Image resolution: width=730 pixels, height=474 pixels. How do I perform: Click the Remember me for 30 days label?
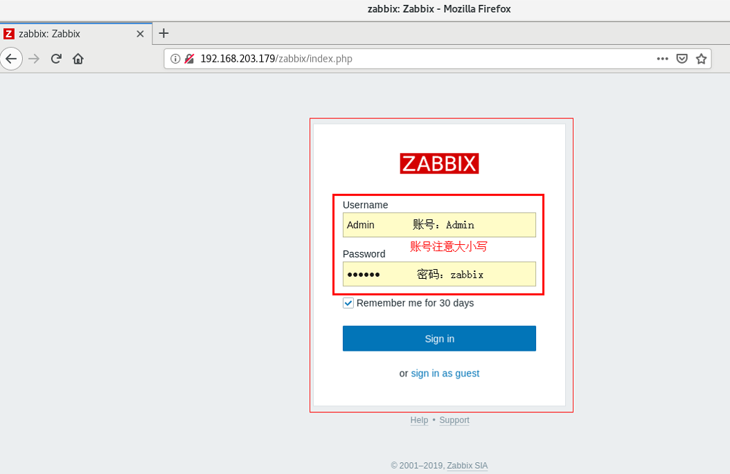416,303
